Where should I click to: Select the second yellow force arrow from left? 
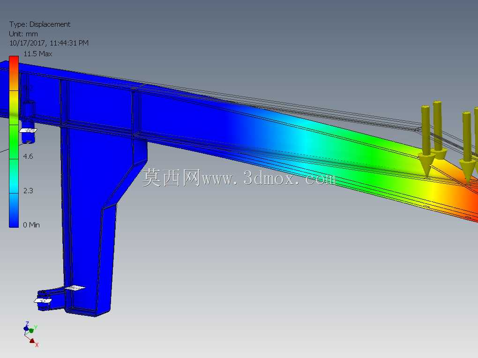(x=438, y=131)
